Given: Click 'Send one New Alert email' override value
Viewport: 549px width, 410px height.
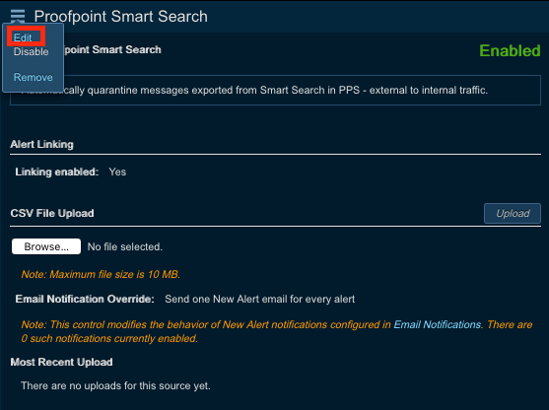Looking at the screenshot, I should (x=260, y=299).
